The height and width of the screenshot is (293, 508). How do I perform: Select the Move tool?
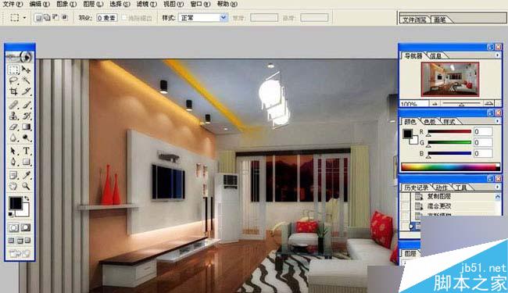coord(26,70)
